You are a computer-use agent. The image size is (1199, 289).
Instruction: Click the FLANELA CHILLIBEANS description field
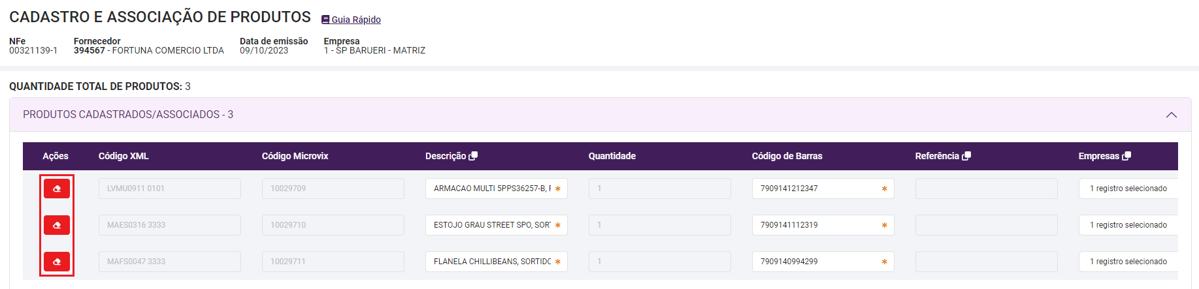pyautogui.click(x=497, y=262)
